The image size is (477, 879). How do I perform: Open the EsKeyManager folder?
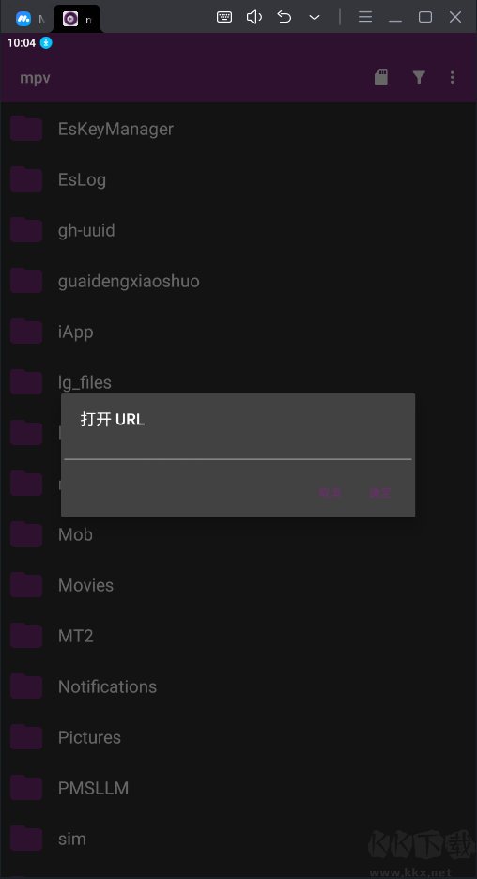[x=238, y=129]
